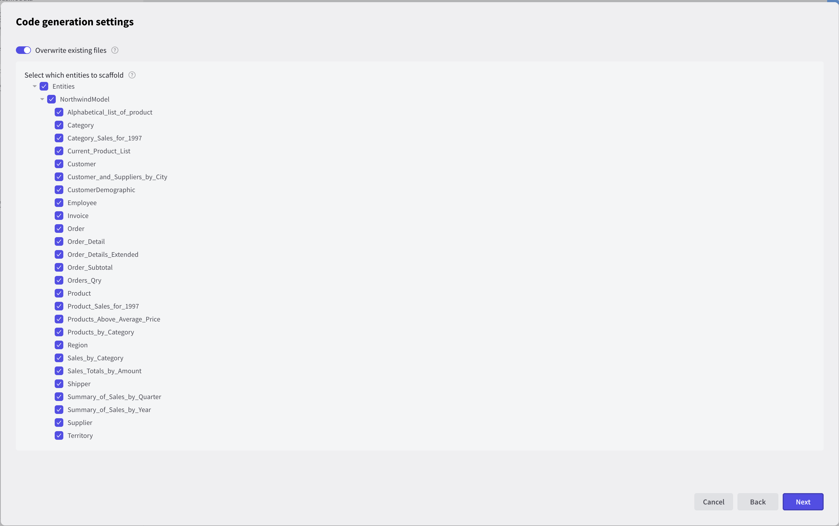Select the Territory entity in the list
The width and height of the screenshot is (839, 526).
tap(81, 435)
